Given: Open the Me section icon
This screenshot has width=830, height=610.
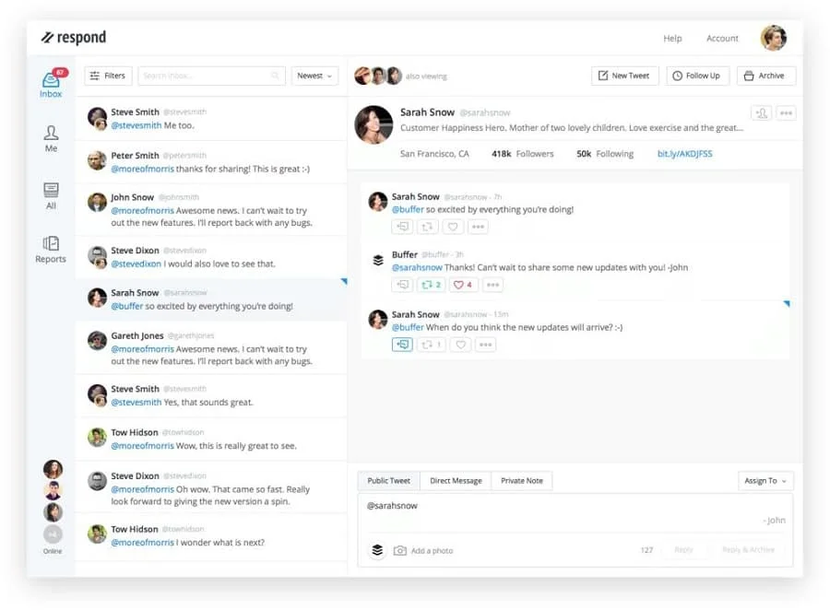Looking at the screenshot, I should point(51,138).
